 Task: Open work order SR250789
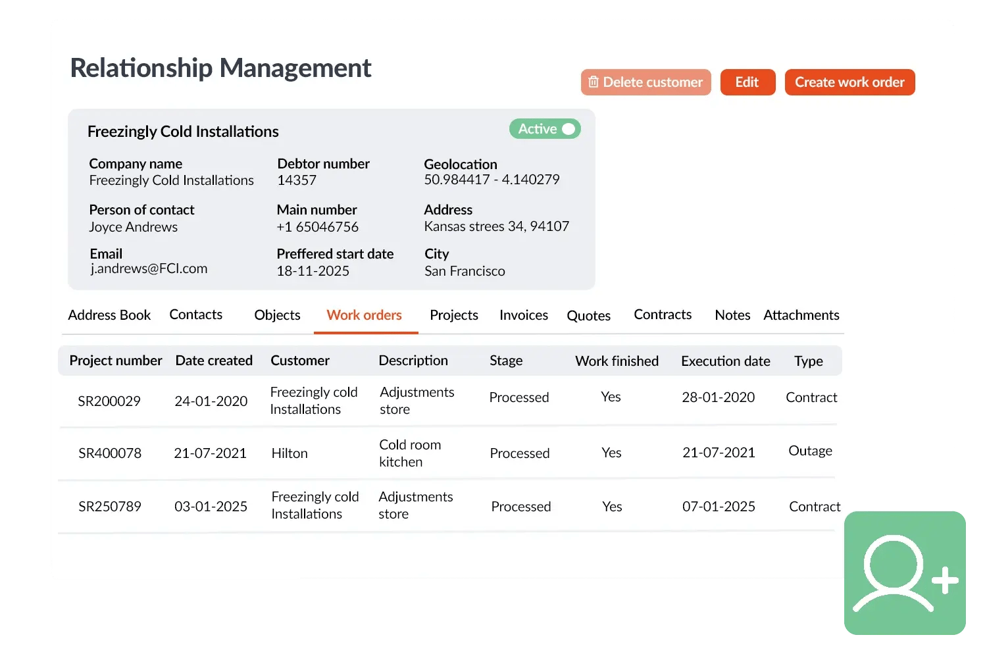pos(110,507)
